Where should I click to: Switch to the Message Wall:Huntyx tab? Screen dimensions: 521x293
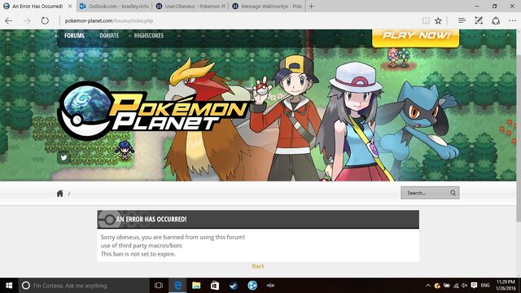[267, 6]
